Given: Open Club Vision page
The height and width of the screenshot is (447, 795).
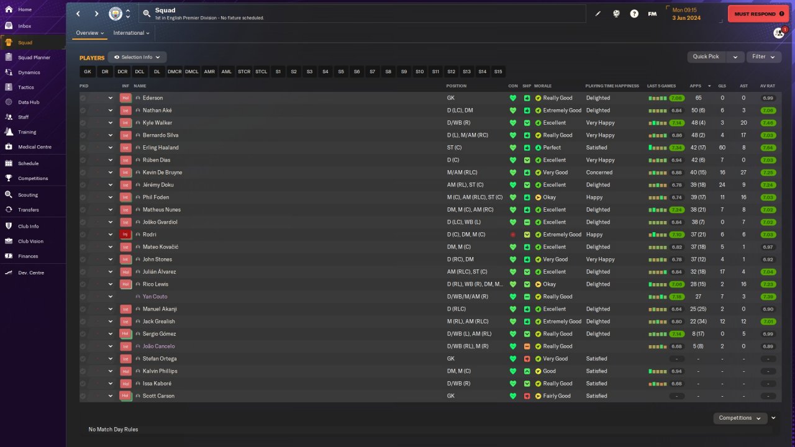Looking at the screenshot, I should tap(31, 242).
